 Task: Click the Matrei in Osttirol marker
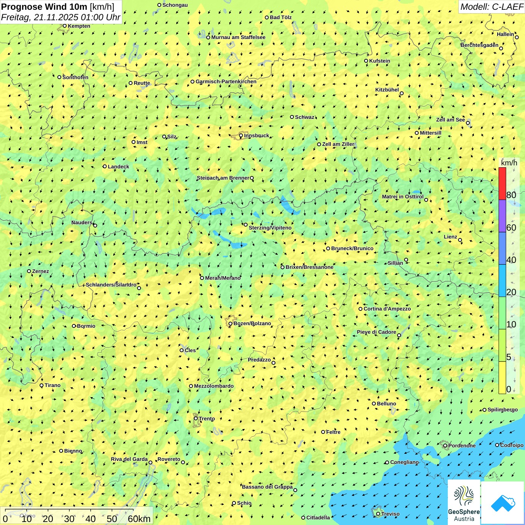426,200
